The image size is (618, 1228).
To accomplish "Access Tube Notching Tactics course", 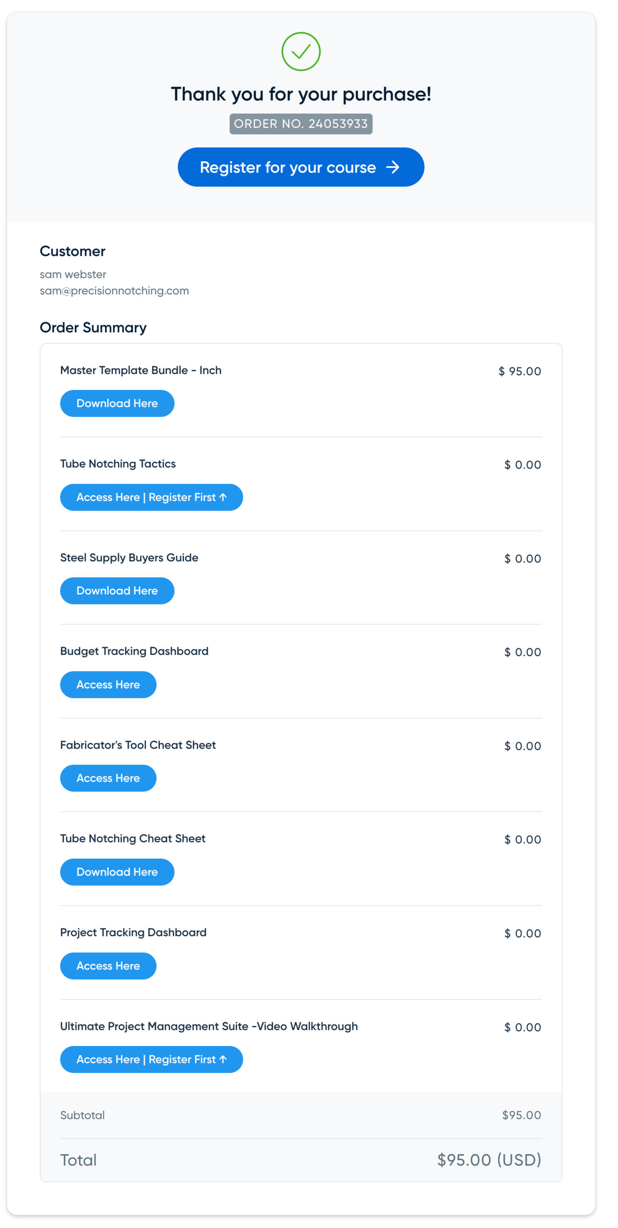I will [151, 497].
